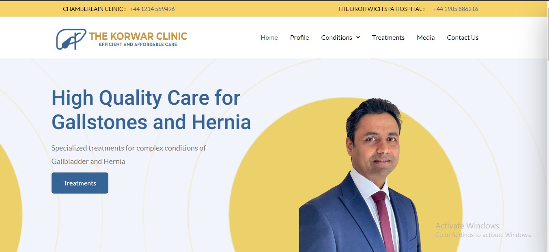This screenshot has height=252, width=549.
Task: Select the Conditions menu label
Action: click(x=336, y=37)
